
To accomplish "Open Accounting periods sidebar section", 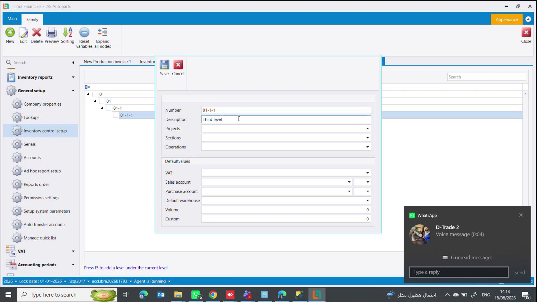I will 40,265.
